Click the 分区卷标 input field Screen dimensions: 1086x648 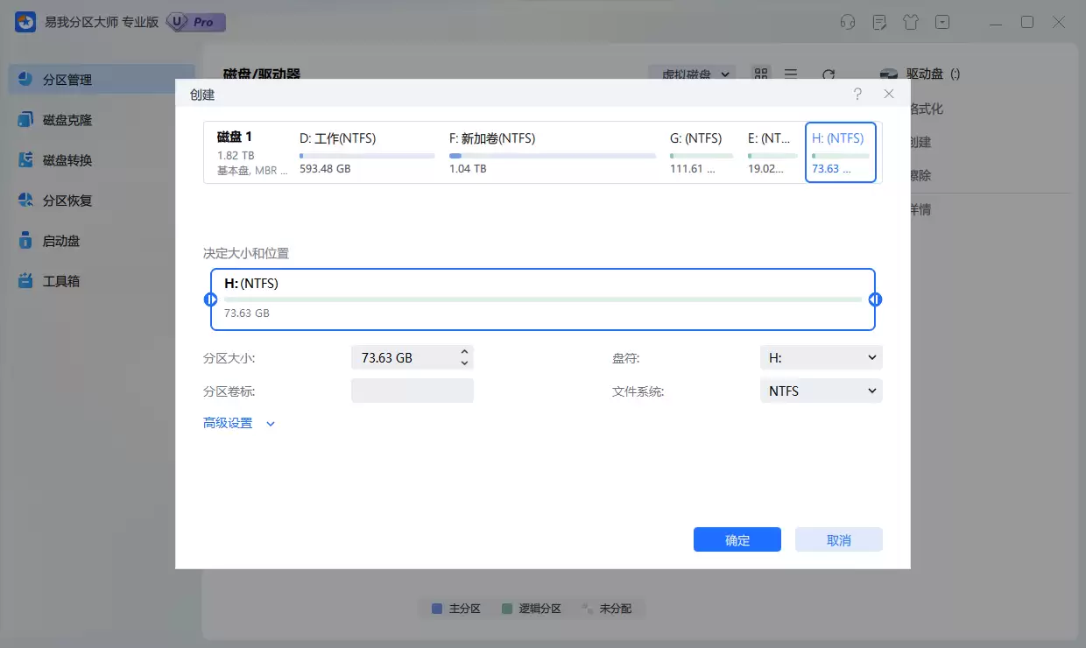(x=412, y=391)
